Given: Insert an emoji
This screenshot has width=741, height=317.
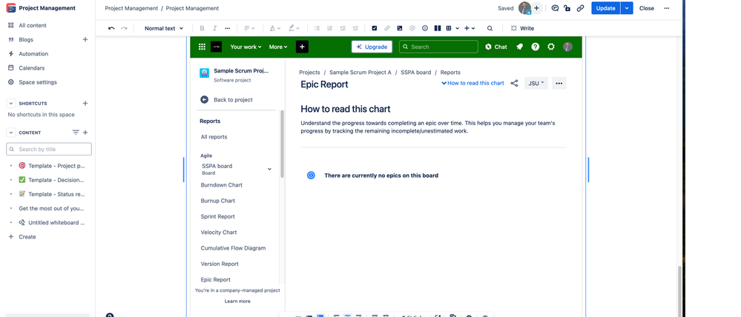Looking at the screenshot, I should [425, 28].
